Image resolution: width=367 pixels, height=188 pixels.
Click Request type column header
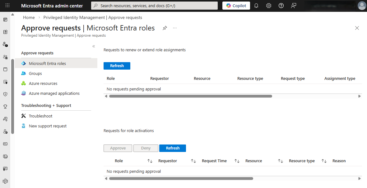[293, 79]
